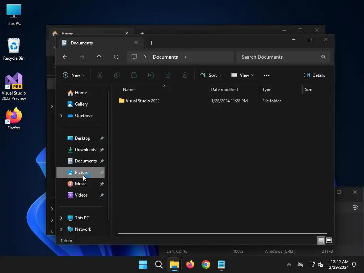This screenshot has height=273, width=364.
Task: Expand the This PC tree node
Action: coord(61,218)
